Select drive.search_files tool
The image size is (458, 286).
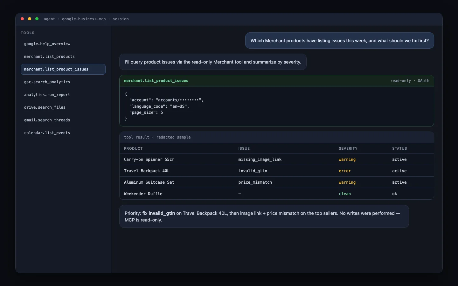[x=63, y=107]
